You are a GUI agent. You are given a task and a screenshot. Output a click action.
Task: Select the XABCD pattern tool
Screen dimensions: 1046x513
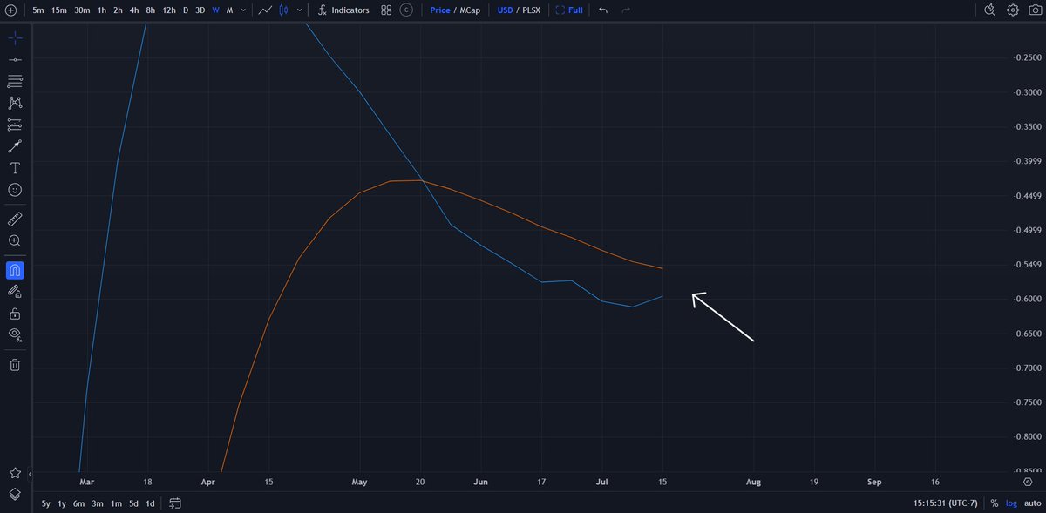[x=15, y=103]
